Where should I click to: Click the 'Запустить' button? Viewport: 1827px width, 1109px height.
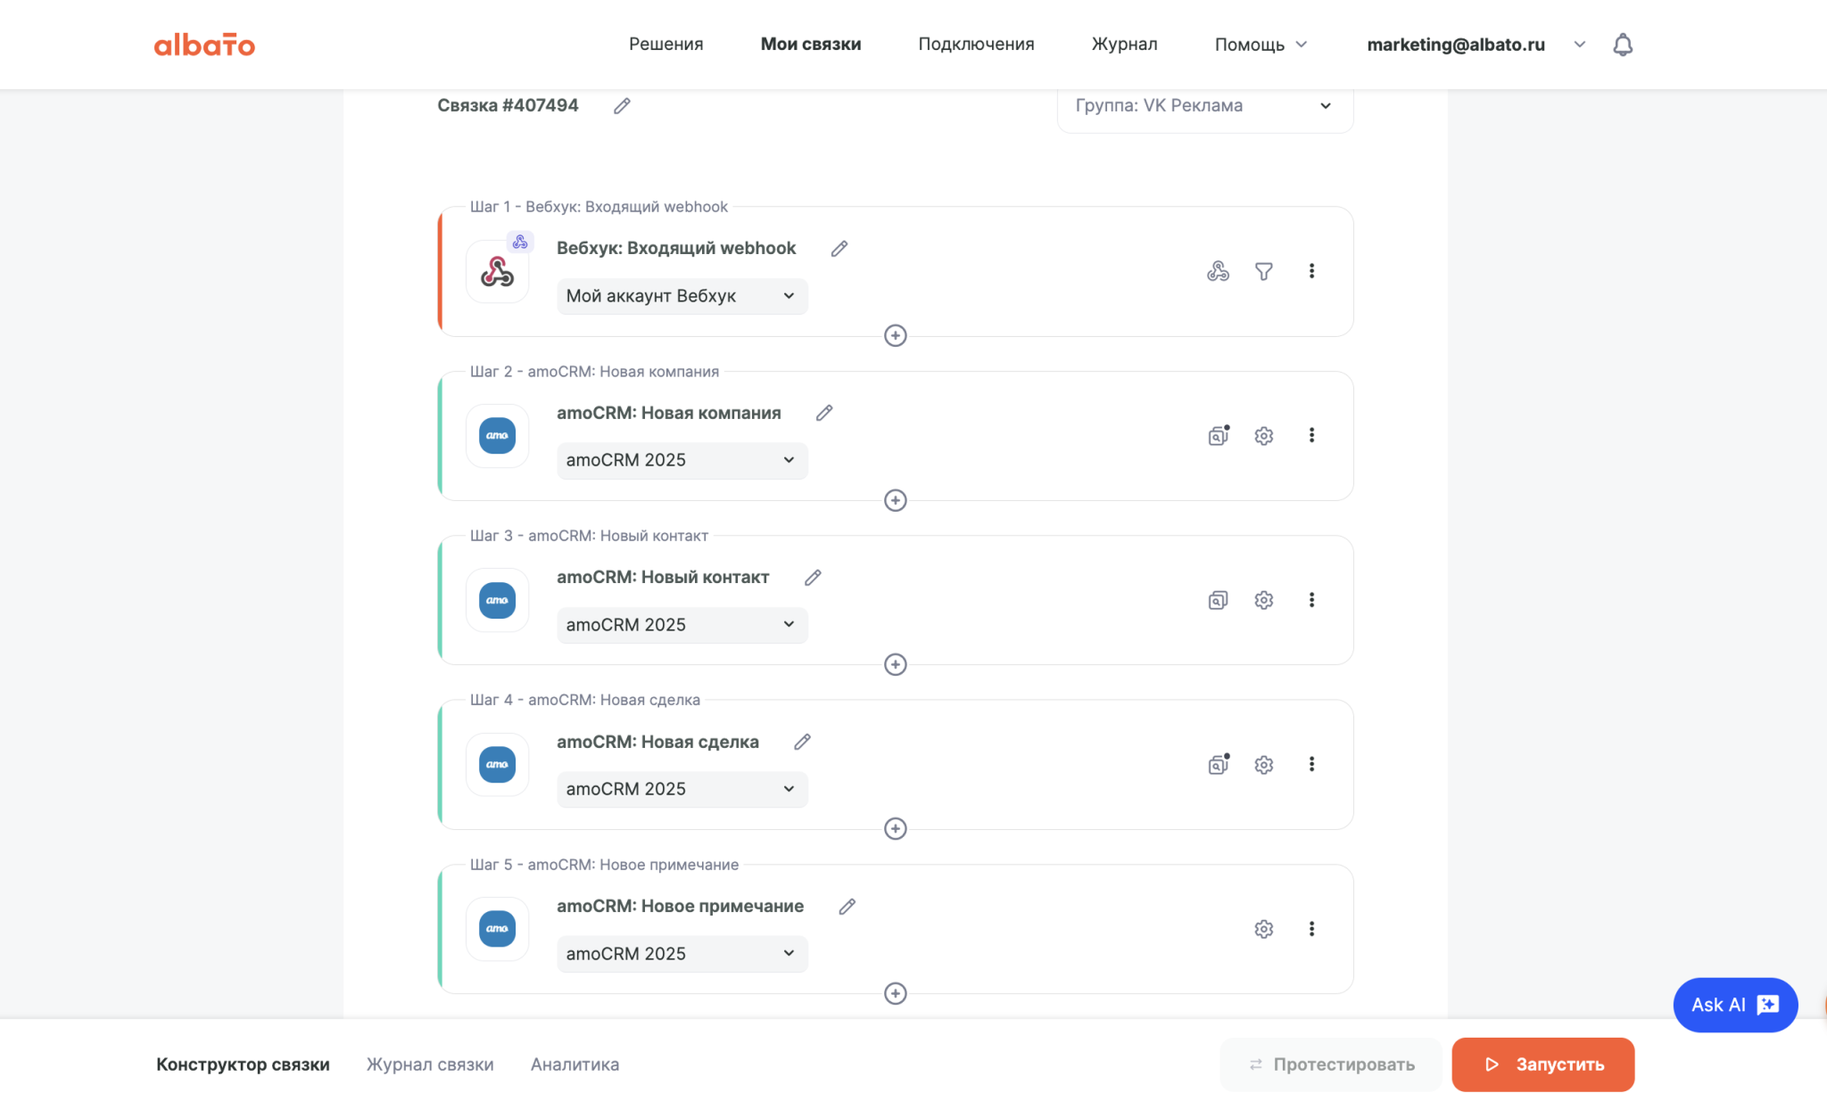tap(1542, 1064)
